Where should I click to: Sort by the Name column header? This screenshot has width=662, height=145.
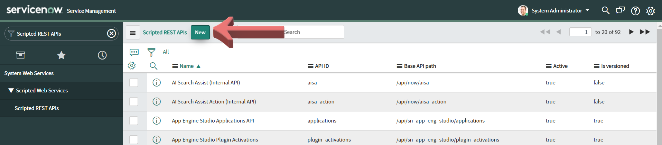(x=187, y=66)
